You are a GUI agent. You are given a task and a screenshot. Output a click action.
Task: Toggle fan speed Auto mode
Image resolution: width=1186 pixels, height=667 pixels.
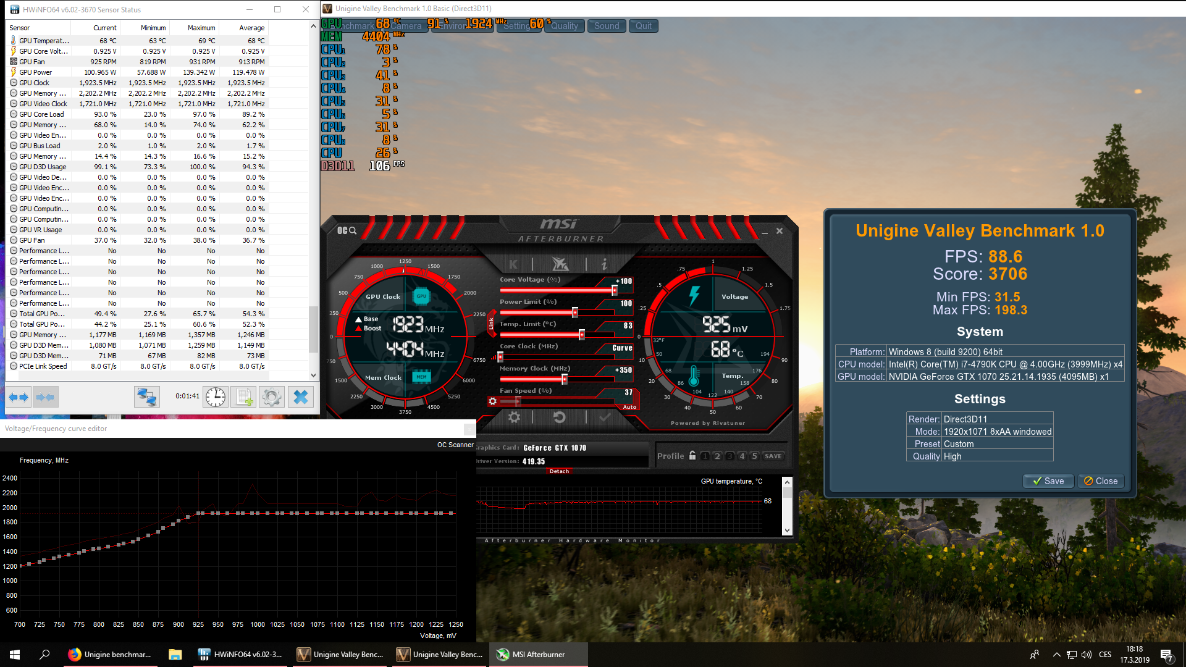[629, 407]
